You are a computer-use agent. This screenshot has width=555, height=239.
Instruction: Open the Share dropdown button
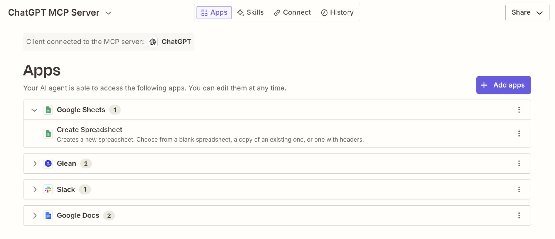coord(527,12)
